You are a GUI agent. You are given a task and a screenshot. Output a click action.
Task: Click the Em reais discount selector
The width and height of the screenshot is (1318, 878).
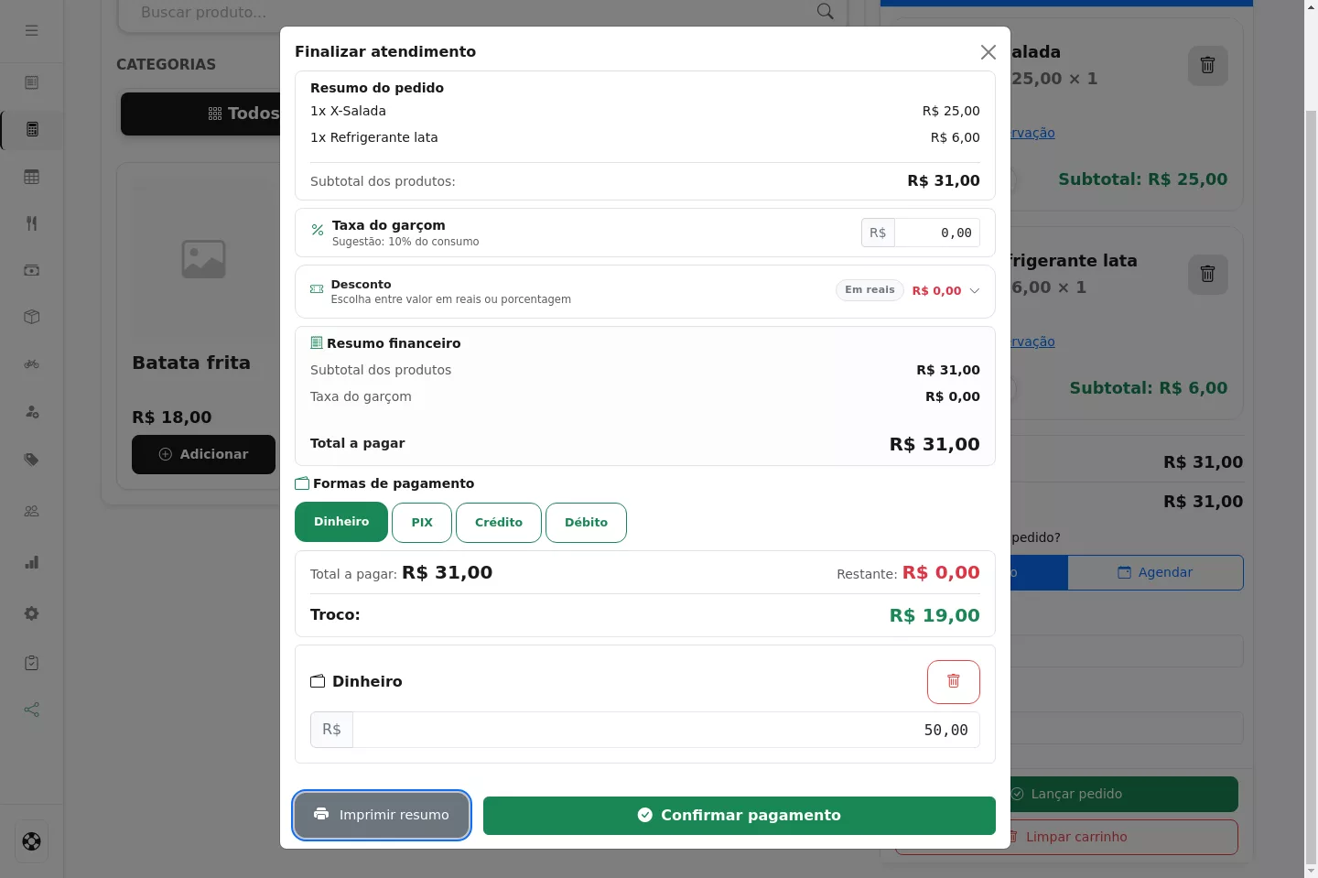point(870,290)
